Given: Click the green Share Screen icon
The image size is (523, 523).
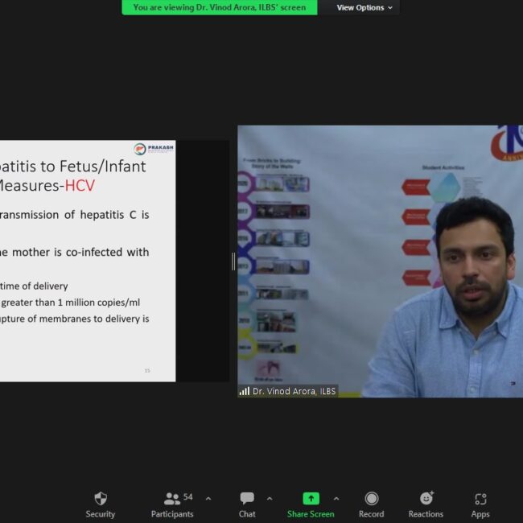Looking at the screenshot, I should pos(311,499).
